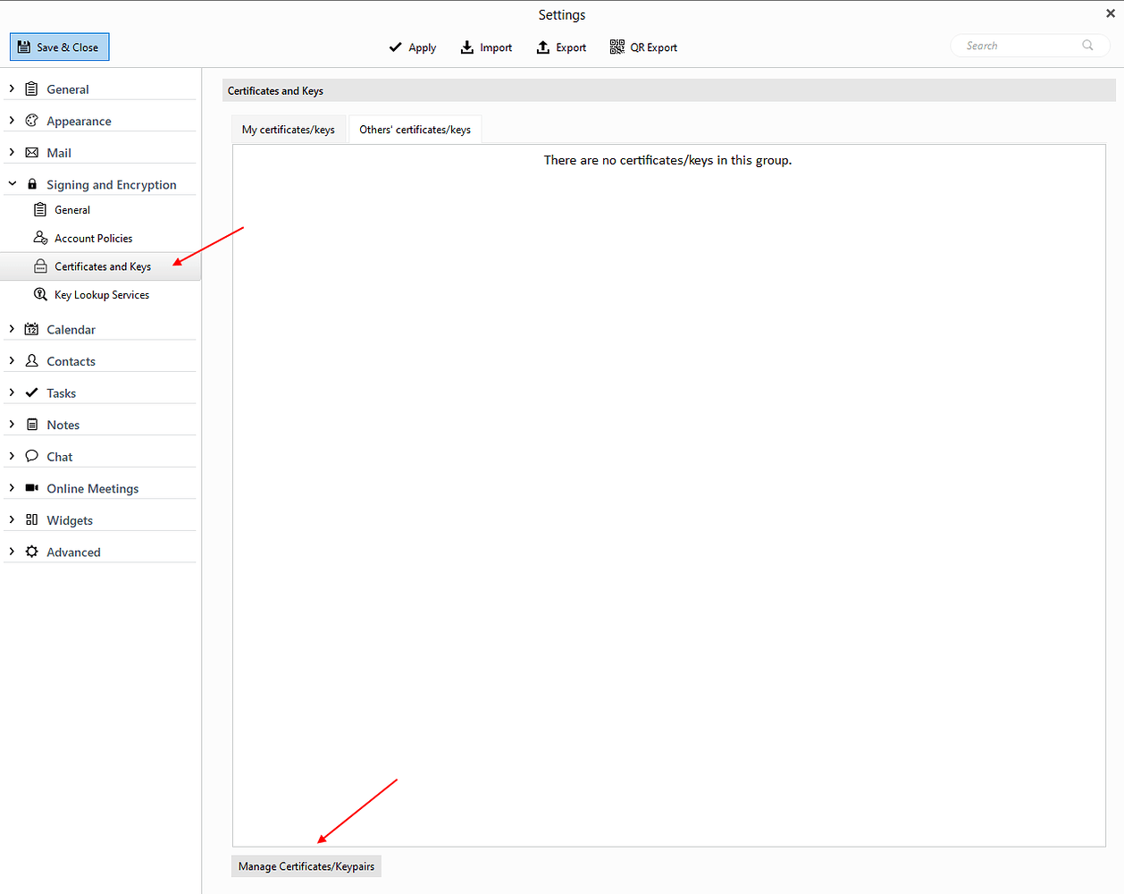Switch to My certificates/keys tab
Image resolution: width=1124 pixels, height=894 pixels.
tap(288, 130)
